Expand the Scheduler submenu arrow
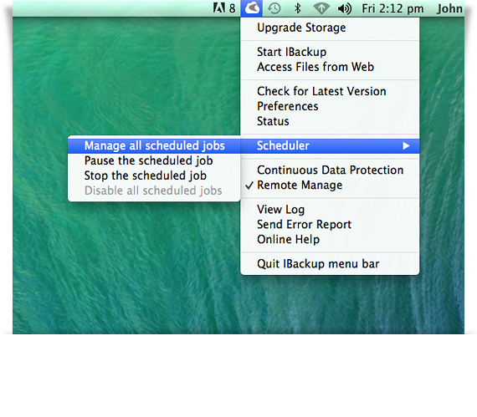Image resolution: width=477 pixels, height=417 pixels. click(x=406, y=145)
